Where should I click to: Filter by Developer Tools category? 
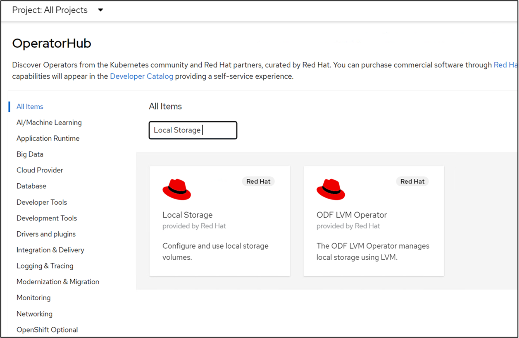click(x=42, y=202)
